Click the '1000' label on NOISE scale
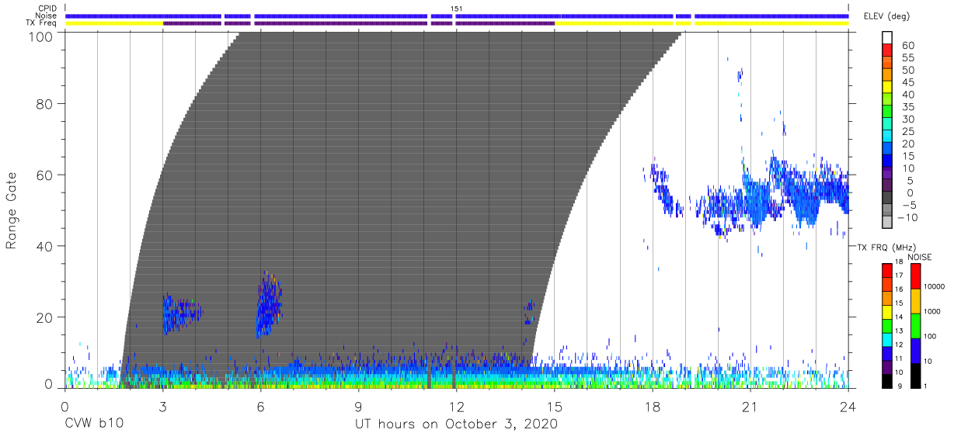The width and height of the screenshot is (954, 440). [x=931, y=312]
